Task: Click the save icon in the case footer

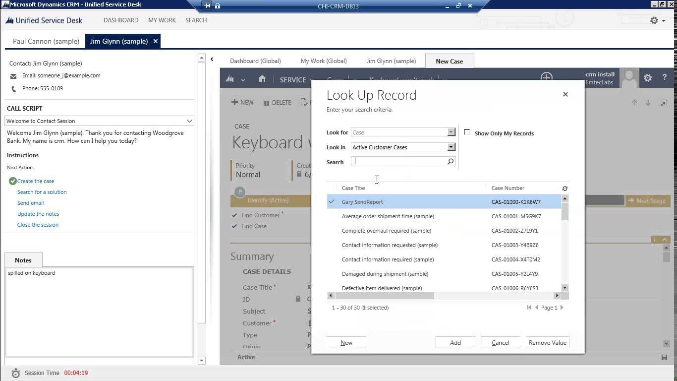Action: [664, 357]
